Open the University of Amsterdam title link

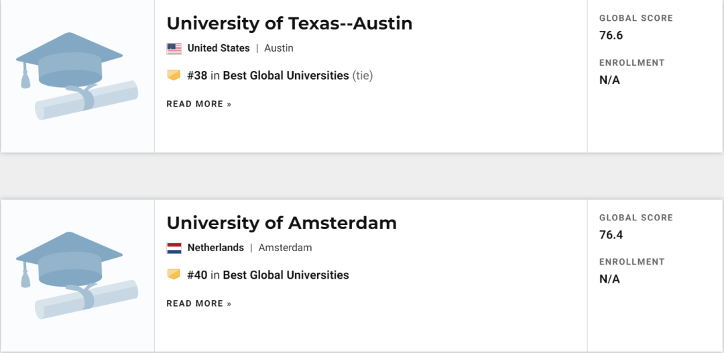click(x=282, y=223)
